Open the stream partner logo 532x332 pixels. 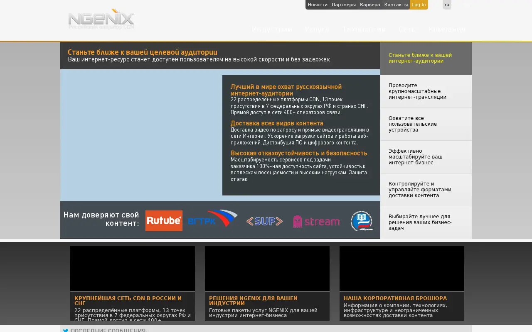(x=316, y=221)
